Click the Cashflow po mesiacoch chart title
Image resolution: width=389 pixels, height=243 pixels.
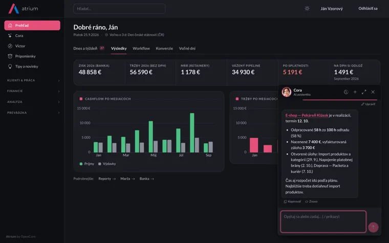pos(107,99)
